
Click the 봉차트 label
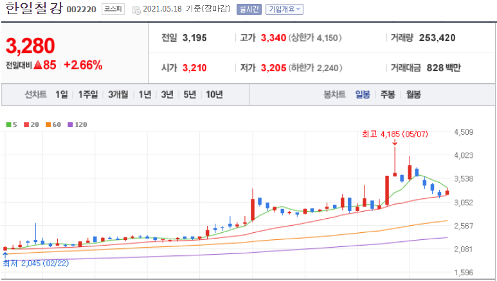334,94
